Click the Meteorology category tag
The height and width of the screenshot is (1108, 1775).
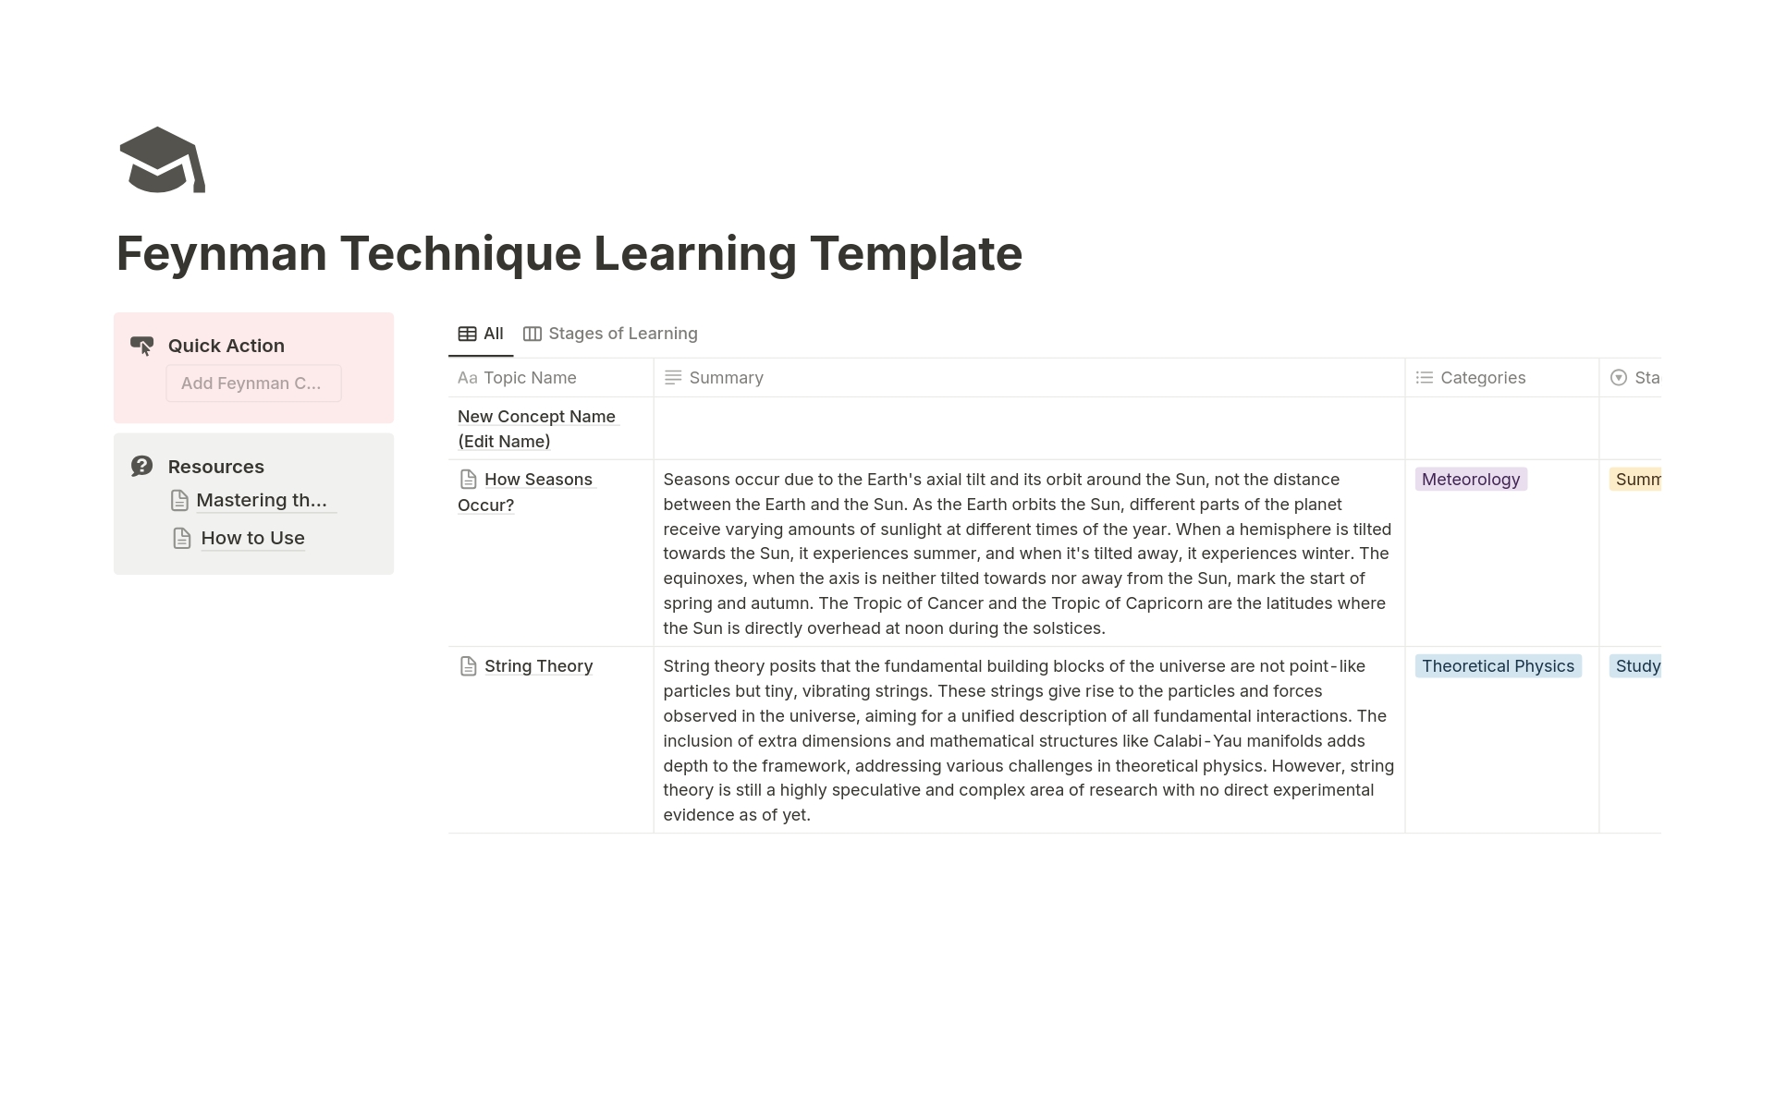(x=1470, y=479)
